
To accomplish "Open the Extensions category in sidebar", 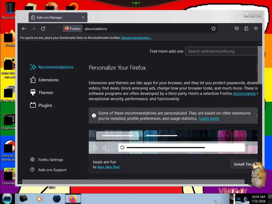I will tap(44, 80).
